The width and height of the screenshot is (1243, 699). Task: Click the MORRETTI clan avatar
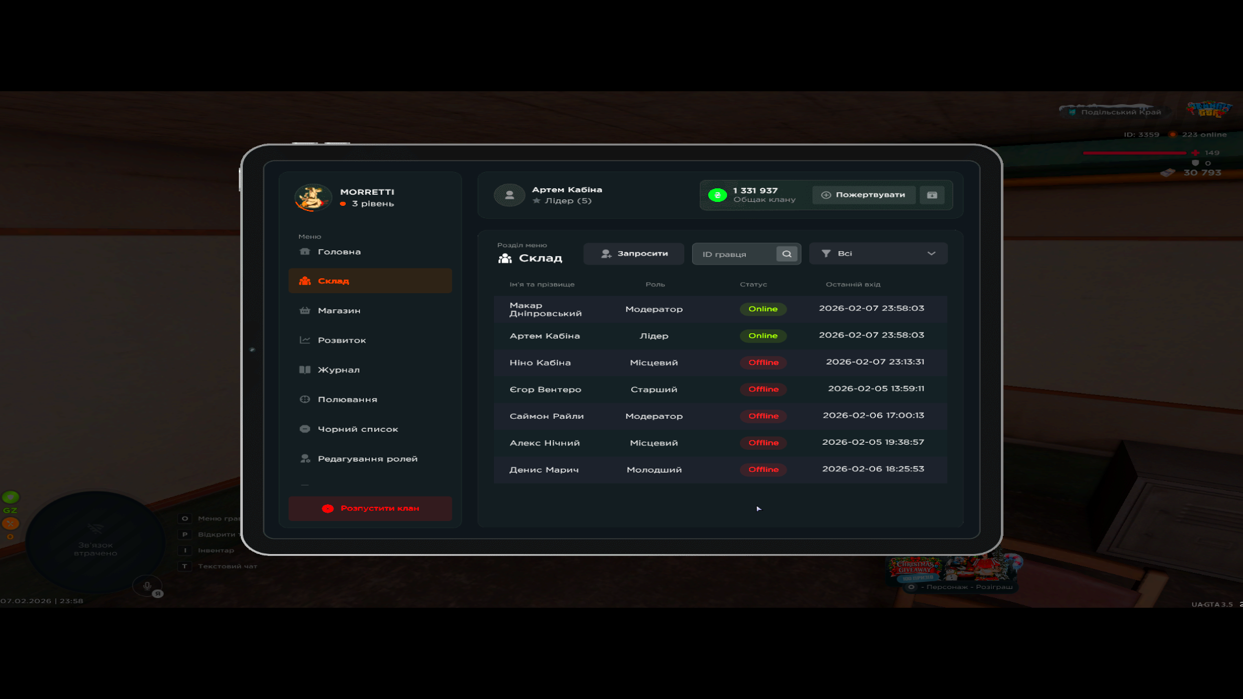click(312, 197)
